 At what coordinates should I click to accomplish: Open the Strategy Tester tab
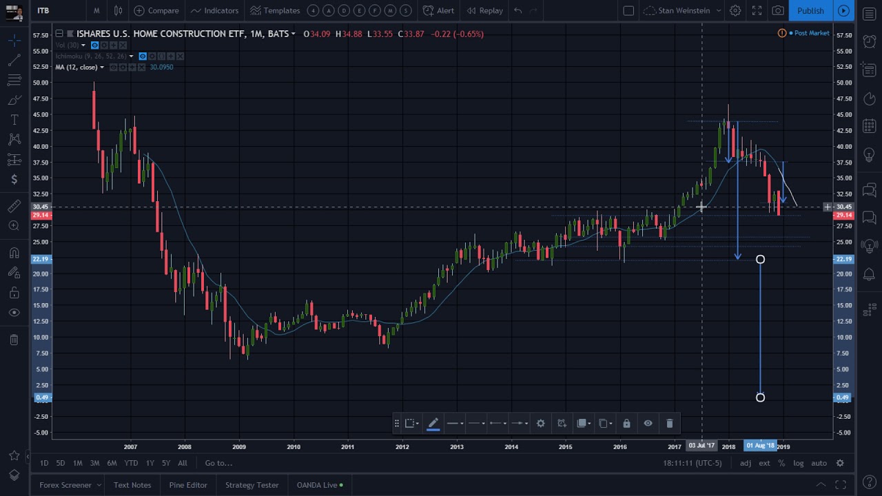252,485
